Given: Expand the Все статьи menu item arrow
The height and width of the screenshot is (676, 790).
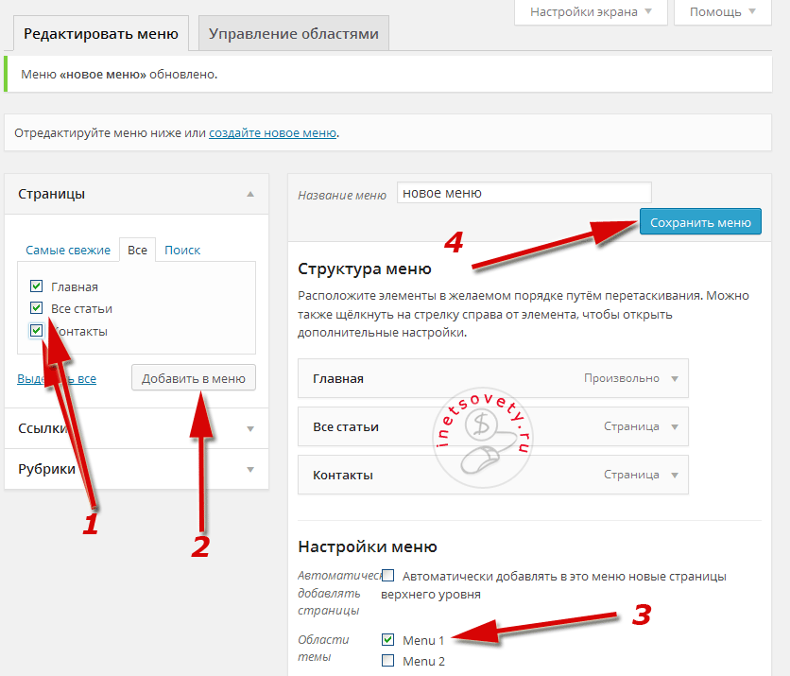Looking at the screenshot, I should click(675, 427).
